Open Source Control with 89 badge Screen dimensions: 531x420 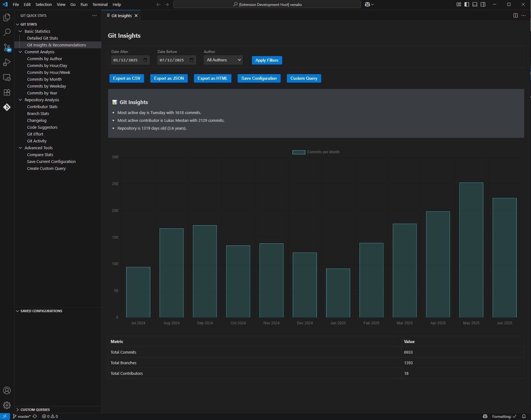click(7, 47)
